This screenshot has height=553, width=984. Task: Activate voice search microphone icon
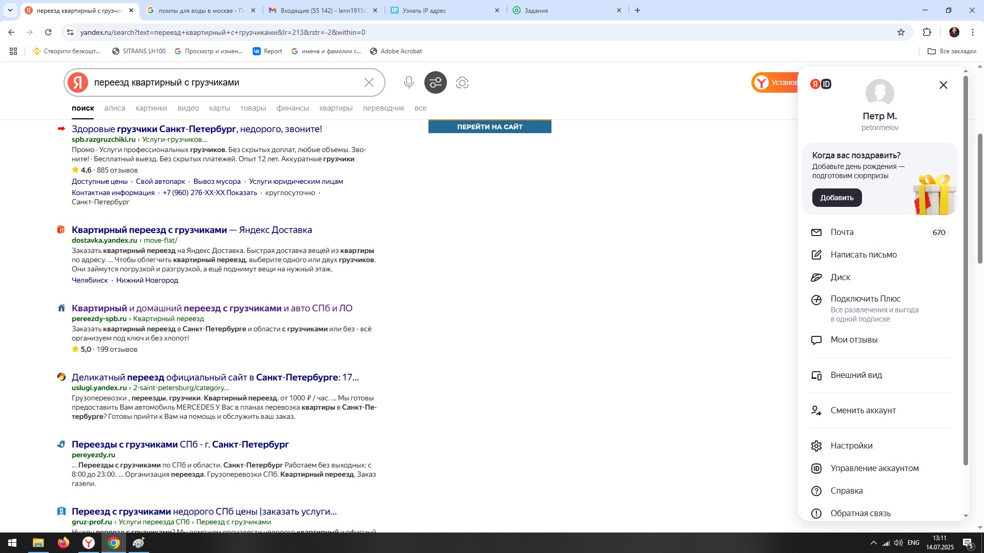coord(408,82)
